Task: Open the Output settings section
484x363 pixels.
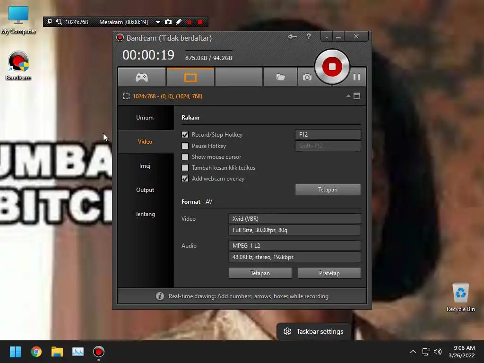Action: pyautogui.click(x=145, y=190)
